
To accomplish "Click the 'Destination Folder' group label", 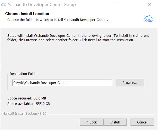I will coord(24,74).
